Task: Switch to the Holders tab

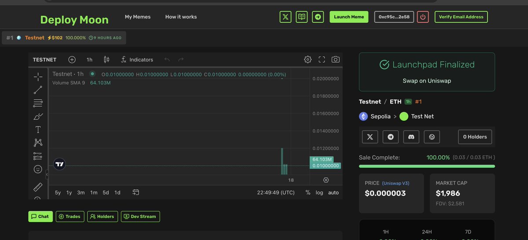Action: point(102,216)
